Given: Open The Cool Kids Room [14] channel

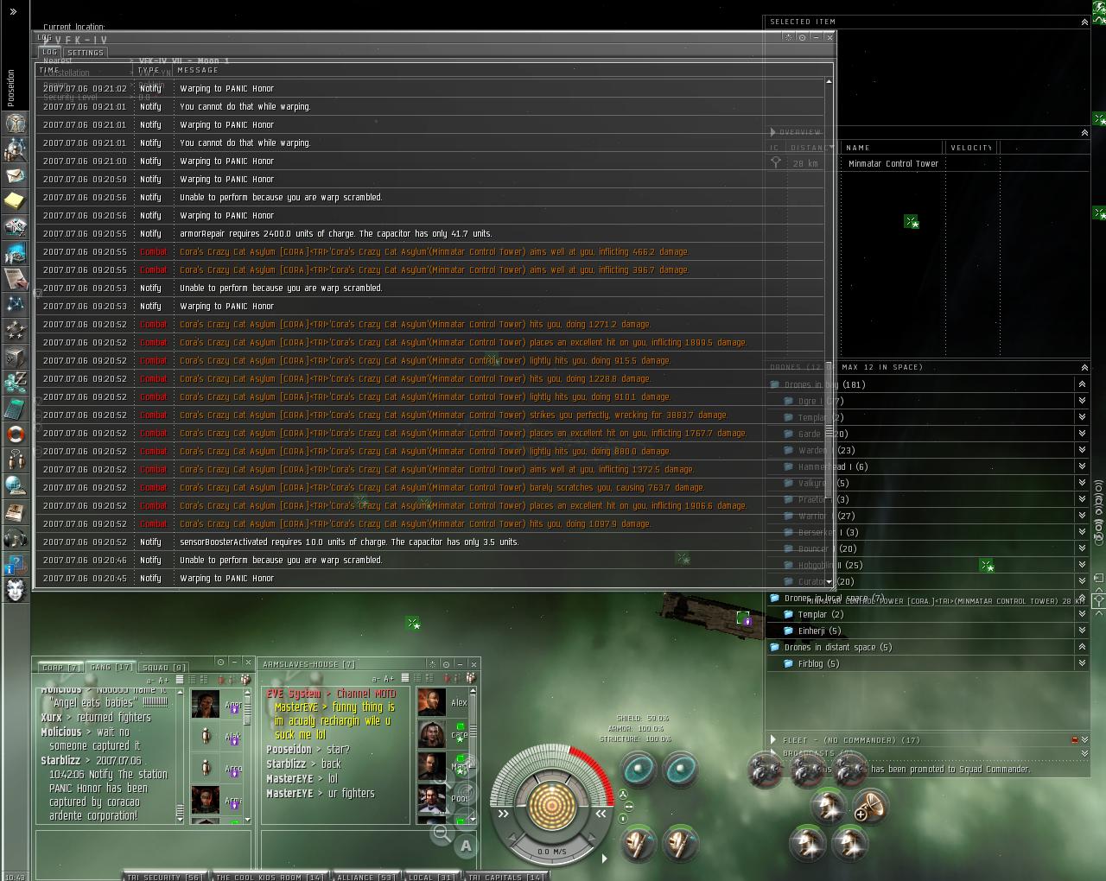Looking at the screenshot, I should click(269, 876).
